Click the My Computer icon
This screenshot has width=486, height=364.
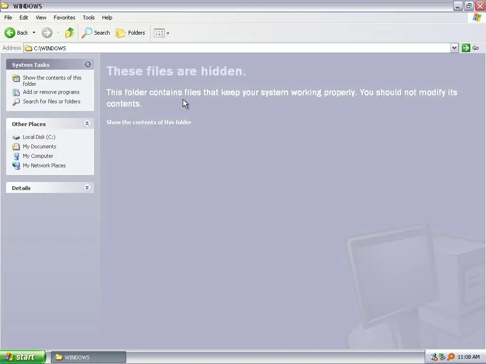(16, 156)
